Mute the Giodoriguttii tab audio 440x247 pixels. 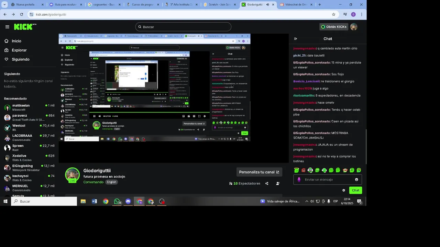pyautogui.click(x=267, y=5)
